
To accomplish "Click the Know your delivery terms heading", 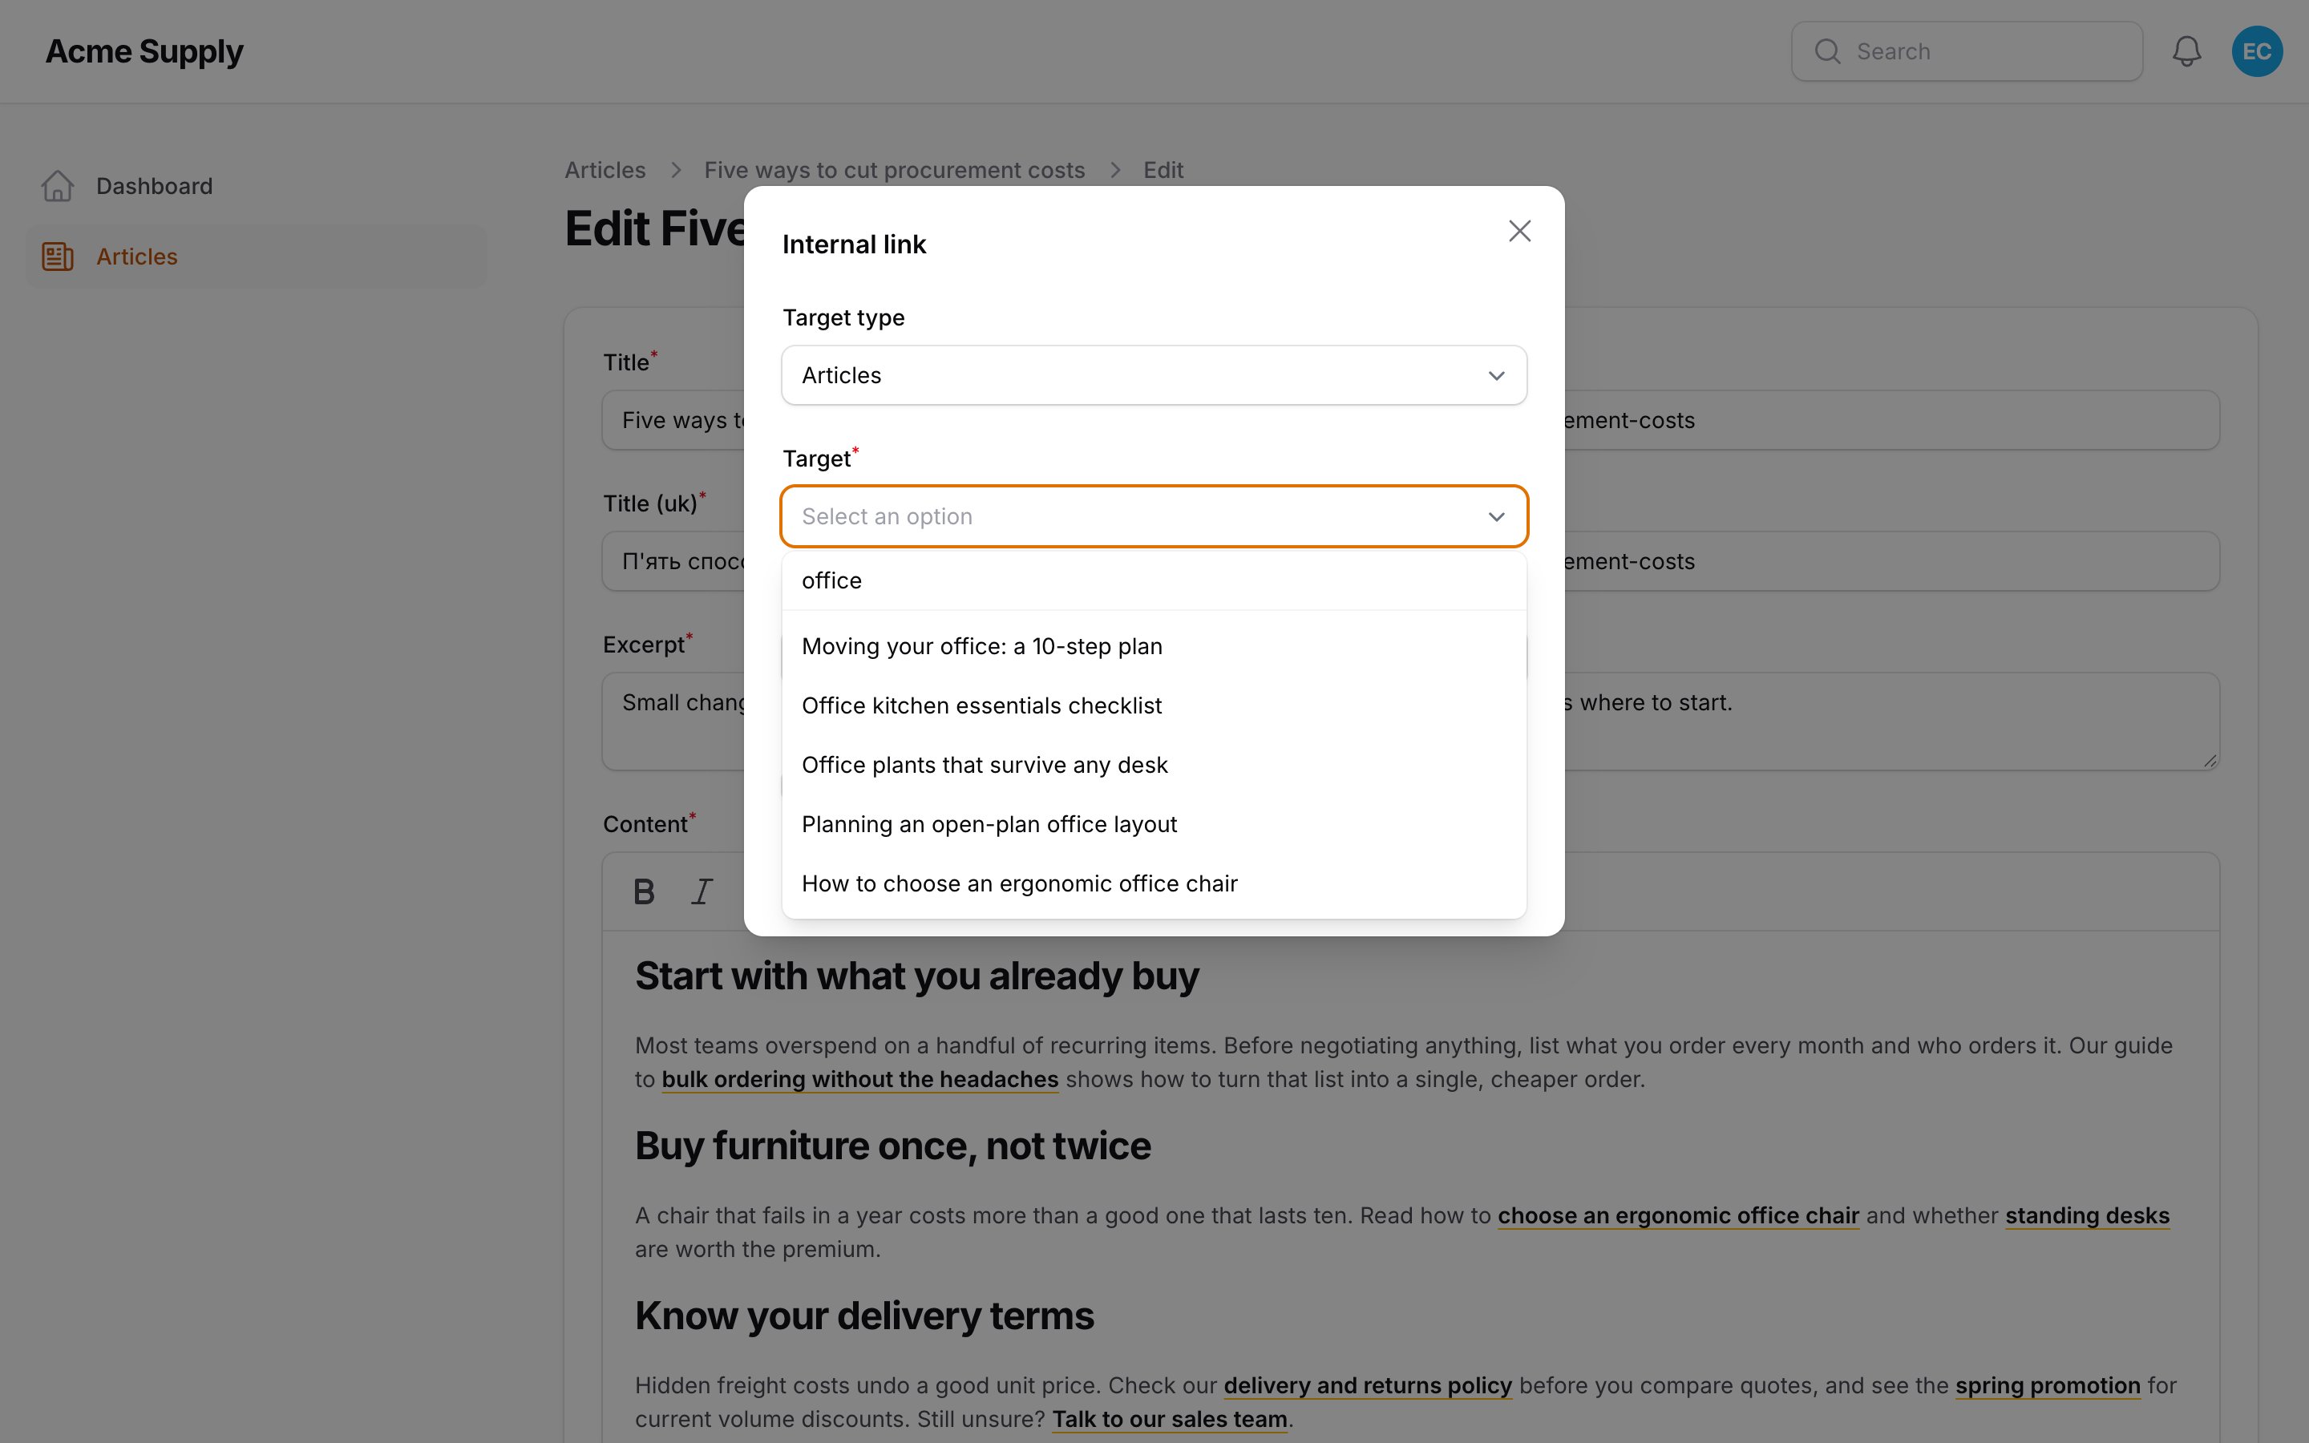I will (864, 1316).
